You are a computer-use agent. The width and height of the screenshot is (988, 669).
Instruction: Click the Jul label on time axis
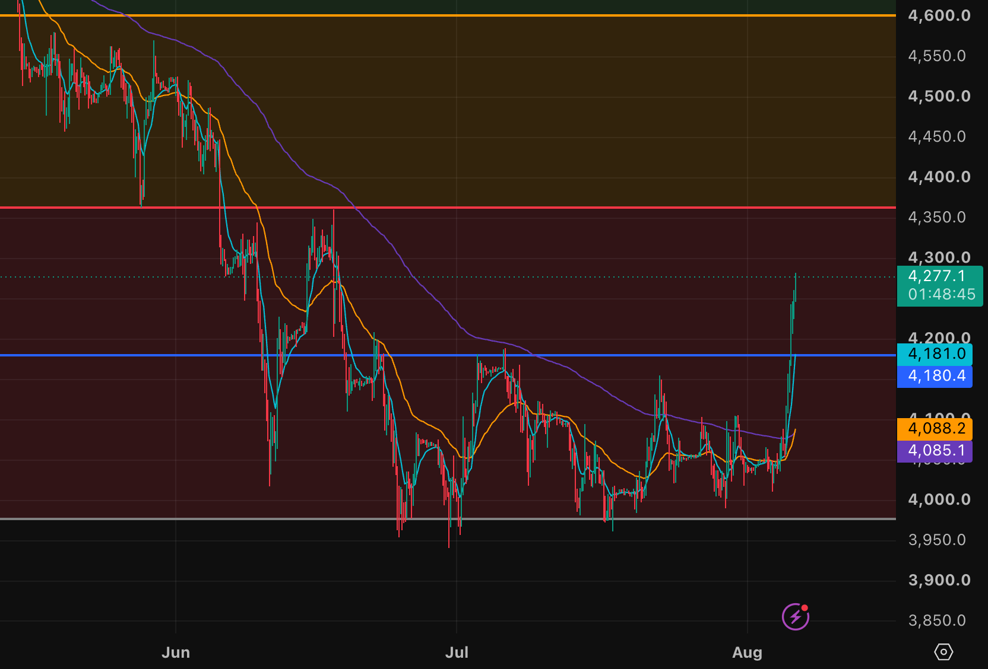(x=457, y=652)
